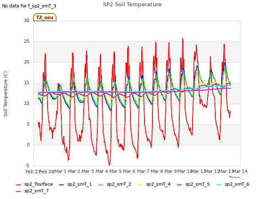Click the 10 y-axis tick label

tap(26, 103)
